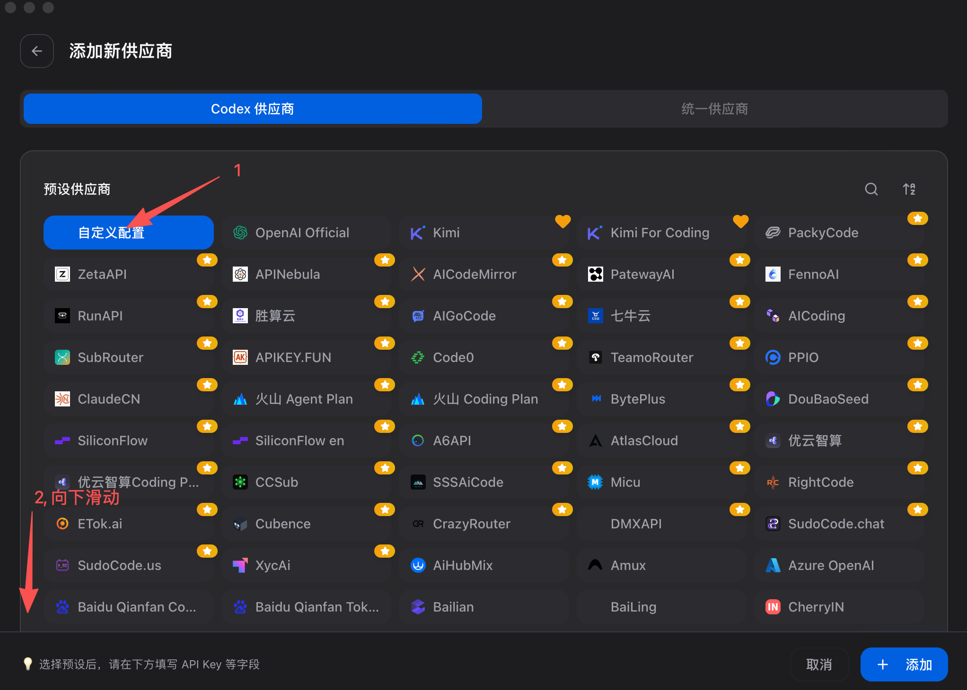Choose XycAi provider
This screenshot has height=690, width=967.
click(306, 565)
